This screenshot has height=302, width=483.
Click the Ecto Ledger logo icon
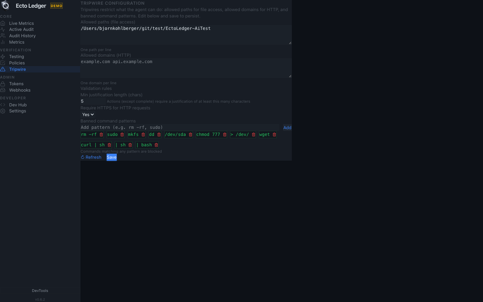5,6
